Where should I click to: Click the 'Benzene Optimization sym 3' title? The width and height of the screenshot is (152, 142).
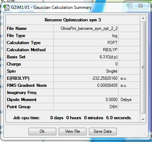tap(73, 20)
